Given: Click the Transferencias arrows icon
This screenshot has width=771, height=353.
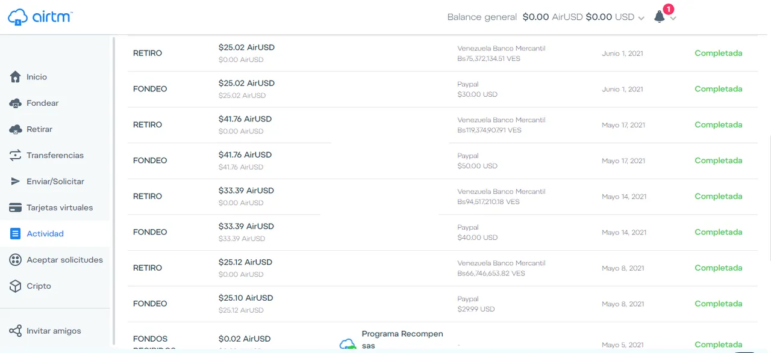Looking at the screenshot, I should [16, 155].
